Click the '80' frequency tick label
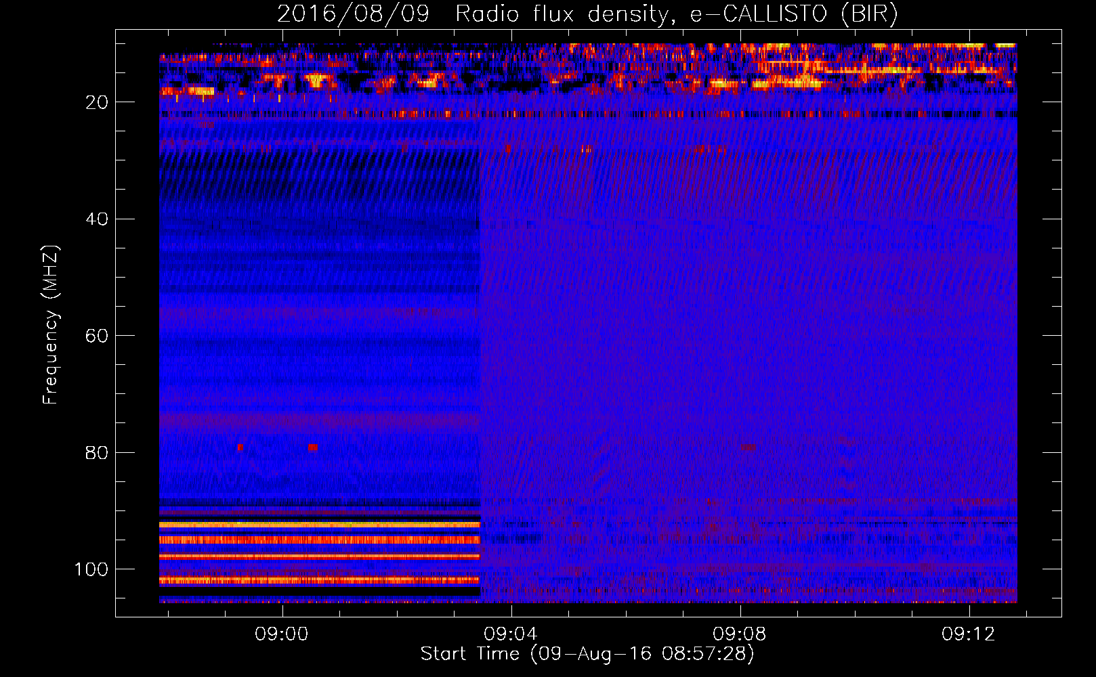Screen dimensions: 1096x677 click(97, 453)
